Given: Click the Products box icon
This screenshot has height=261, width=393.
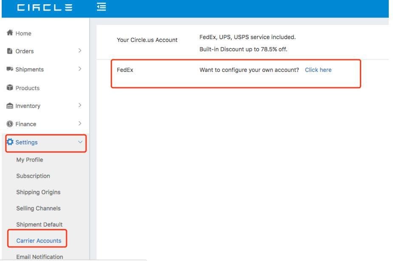Looking at the screenshot, I should pos(10,88).
